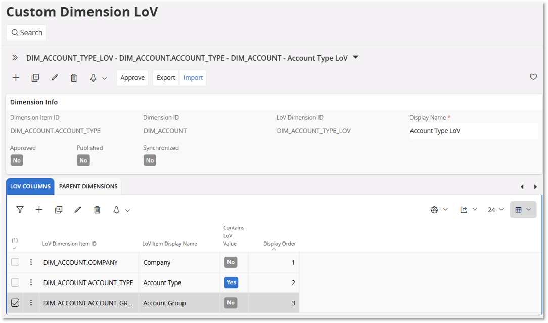
Task: Click the DIM_ACCOUNT.ACCOUNT_GR... cell
Action: coord(89,303)
